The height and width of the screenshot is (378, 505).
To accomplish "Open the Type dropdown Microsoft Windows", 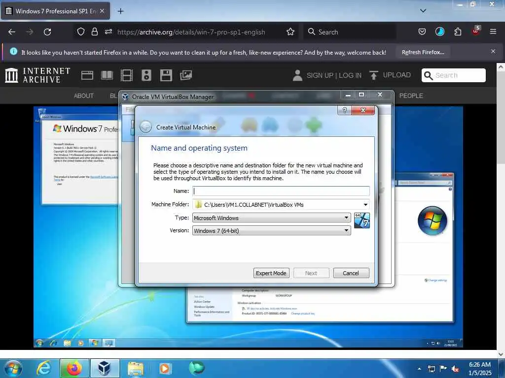I will [x=272, y=218].
